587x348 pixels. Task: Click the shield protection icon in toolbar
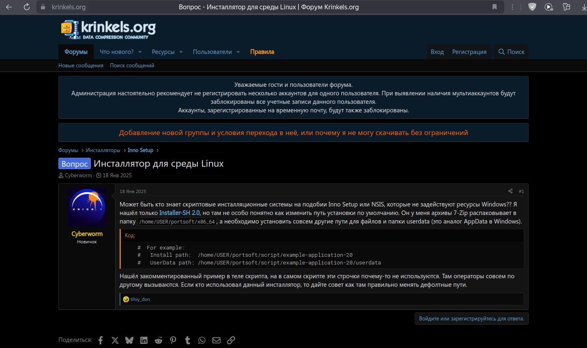(532, 7)
